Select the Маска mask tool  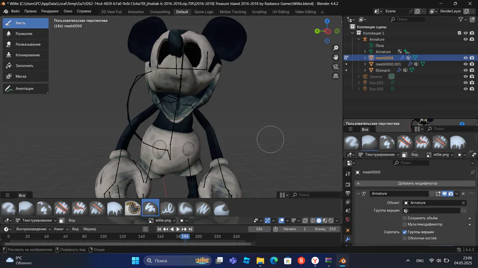coord(25,76)
